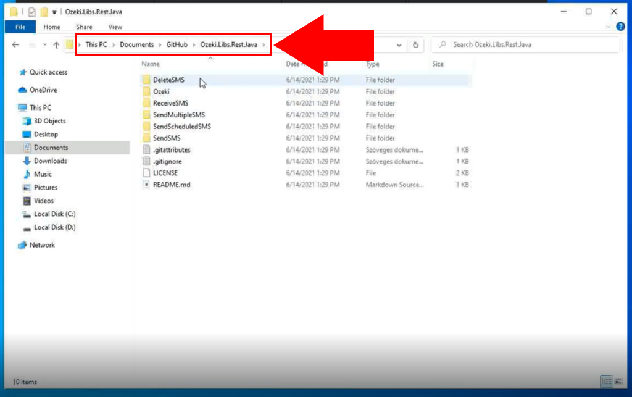Click the Back navigation arrow
The height and width of the screenshot is (397, 632).
16,45
